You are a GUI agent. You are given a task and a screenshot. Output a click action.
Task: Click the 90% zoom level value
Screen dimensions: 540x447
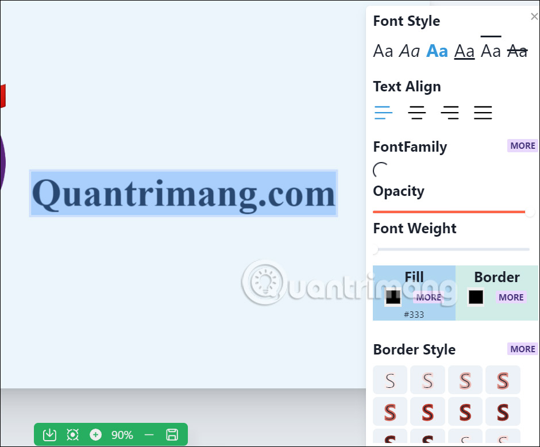[x=122, y=435]
